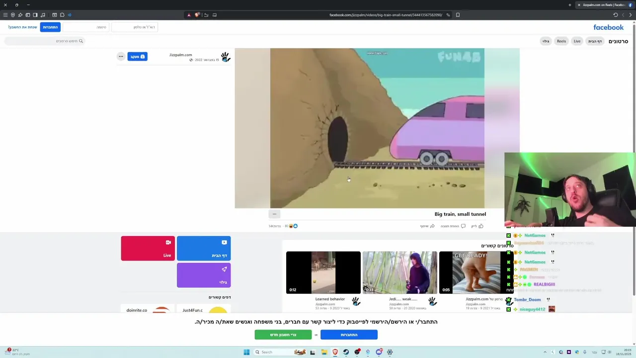The image size is (636, 358).
Task: Click the password input field
Action: point(85,27)
